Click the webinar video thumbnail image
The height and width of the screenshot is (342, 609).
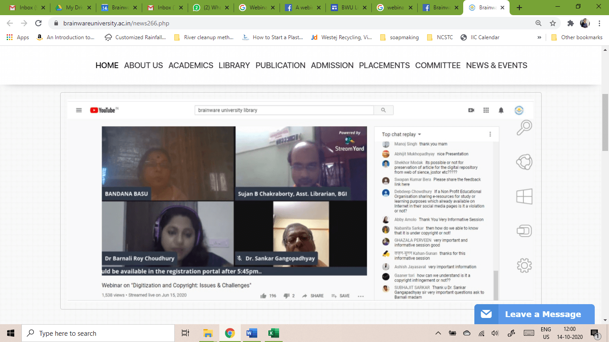point(234,201)
